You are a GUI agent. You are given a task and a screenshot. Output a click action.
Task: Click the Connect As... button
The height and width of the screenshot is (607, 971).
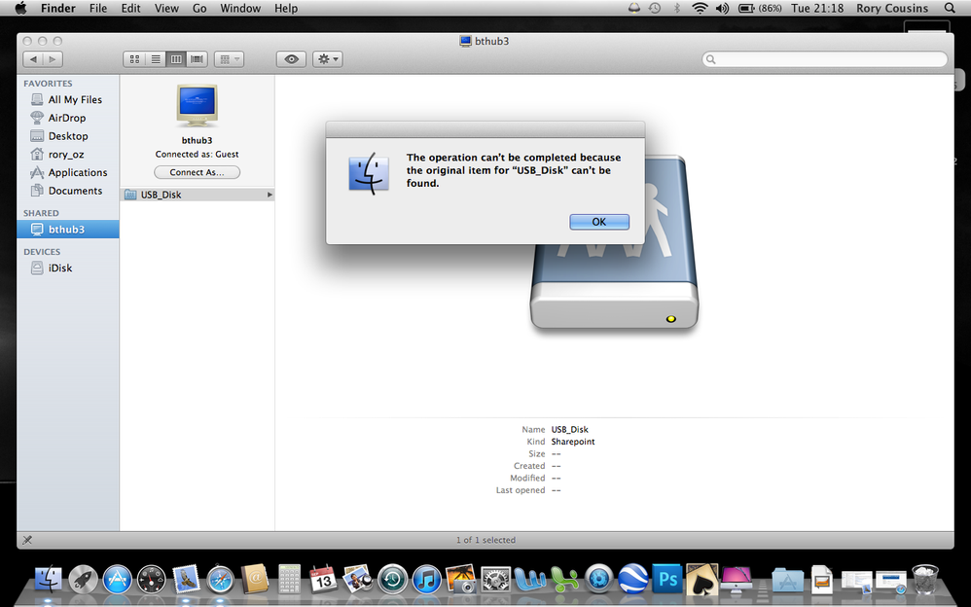[x=197, y=172]
